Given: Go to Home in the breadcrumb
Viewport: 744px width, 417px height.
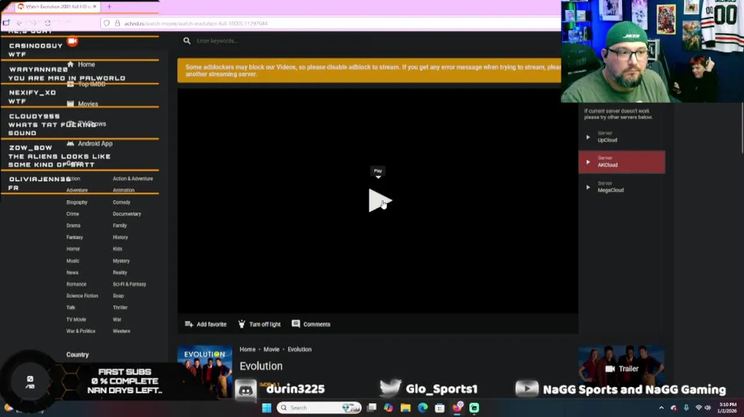Looking at the screenshot, I should (x=247, y=349).
